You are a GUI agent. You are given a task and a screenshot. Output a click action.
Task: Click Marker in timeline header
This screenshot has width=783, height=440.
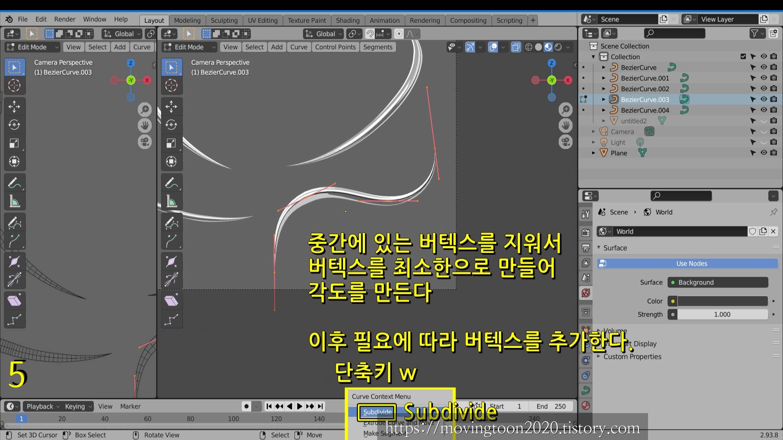pos(130,406)
